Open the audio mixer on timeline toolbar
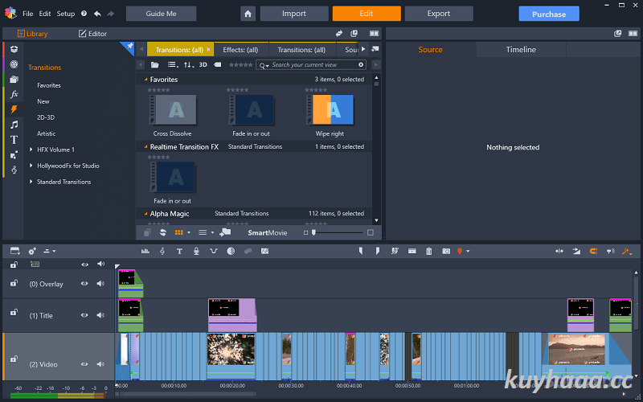Screen dimensions: 643x402 pyautogui.click(x=145, y=251)
